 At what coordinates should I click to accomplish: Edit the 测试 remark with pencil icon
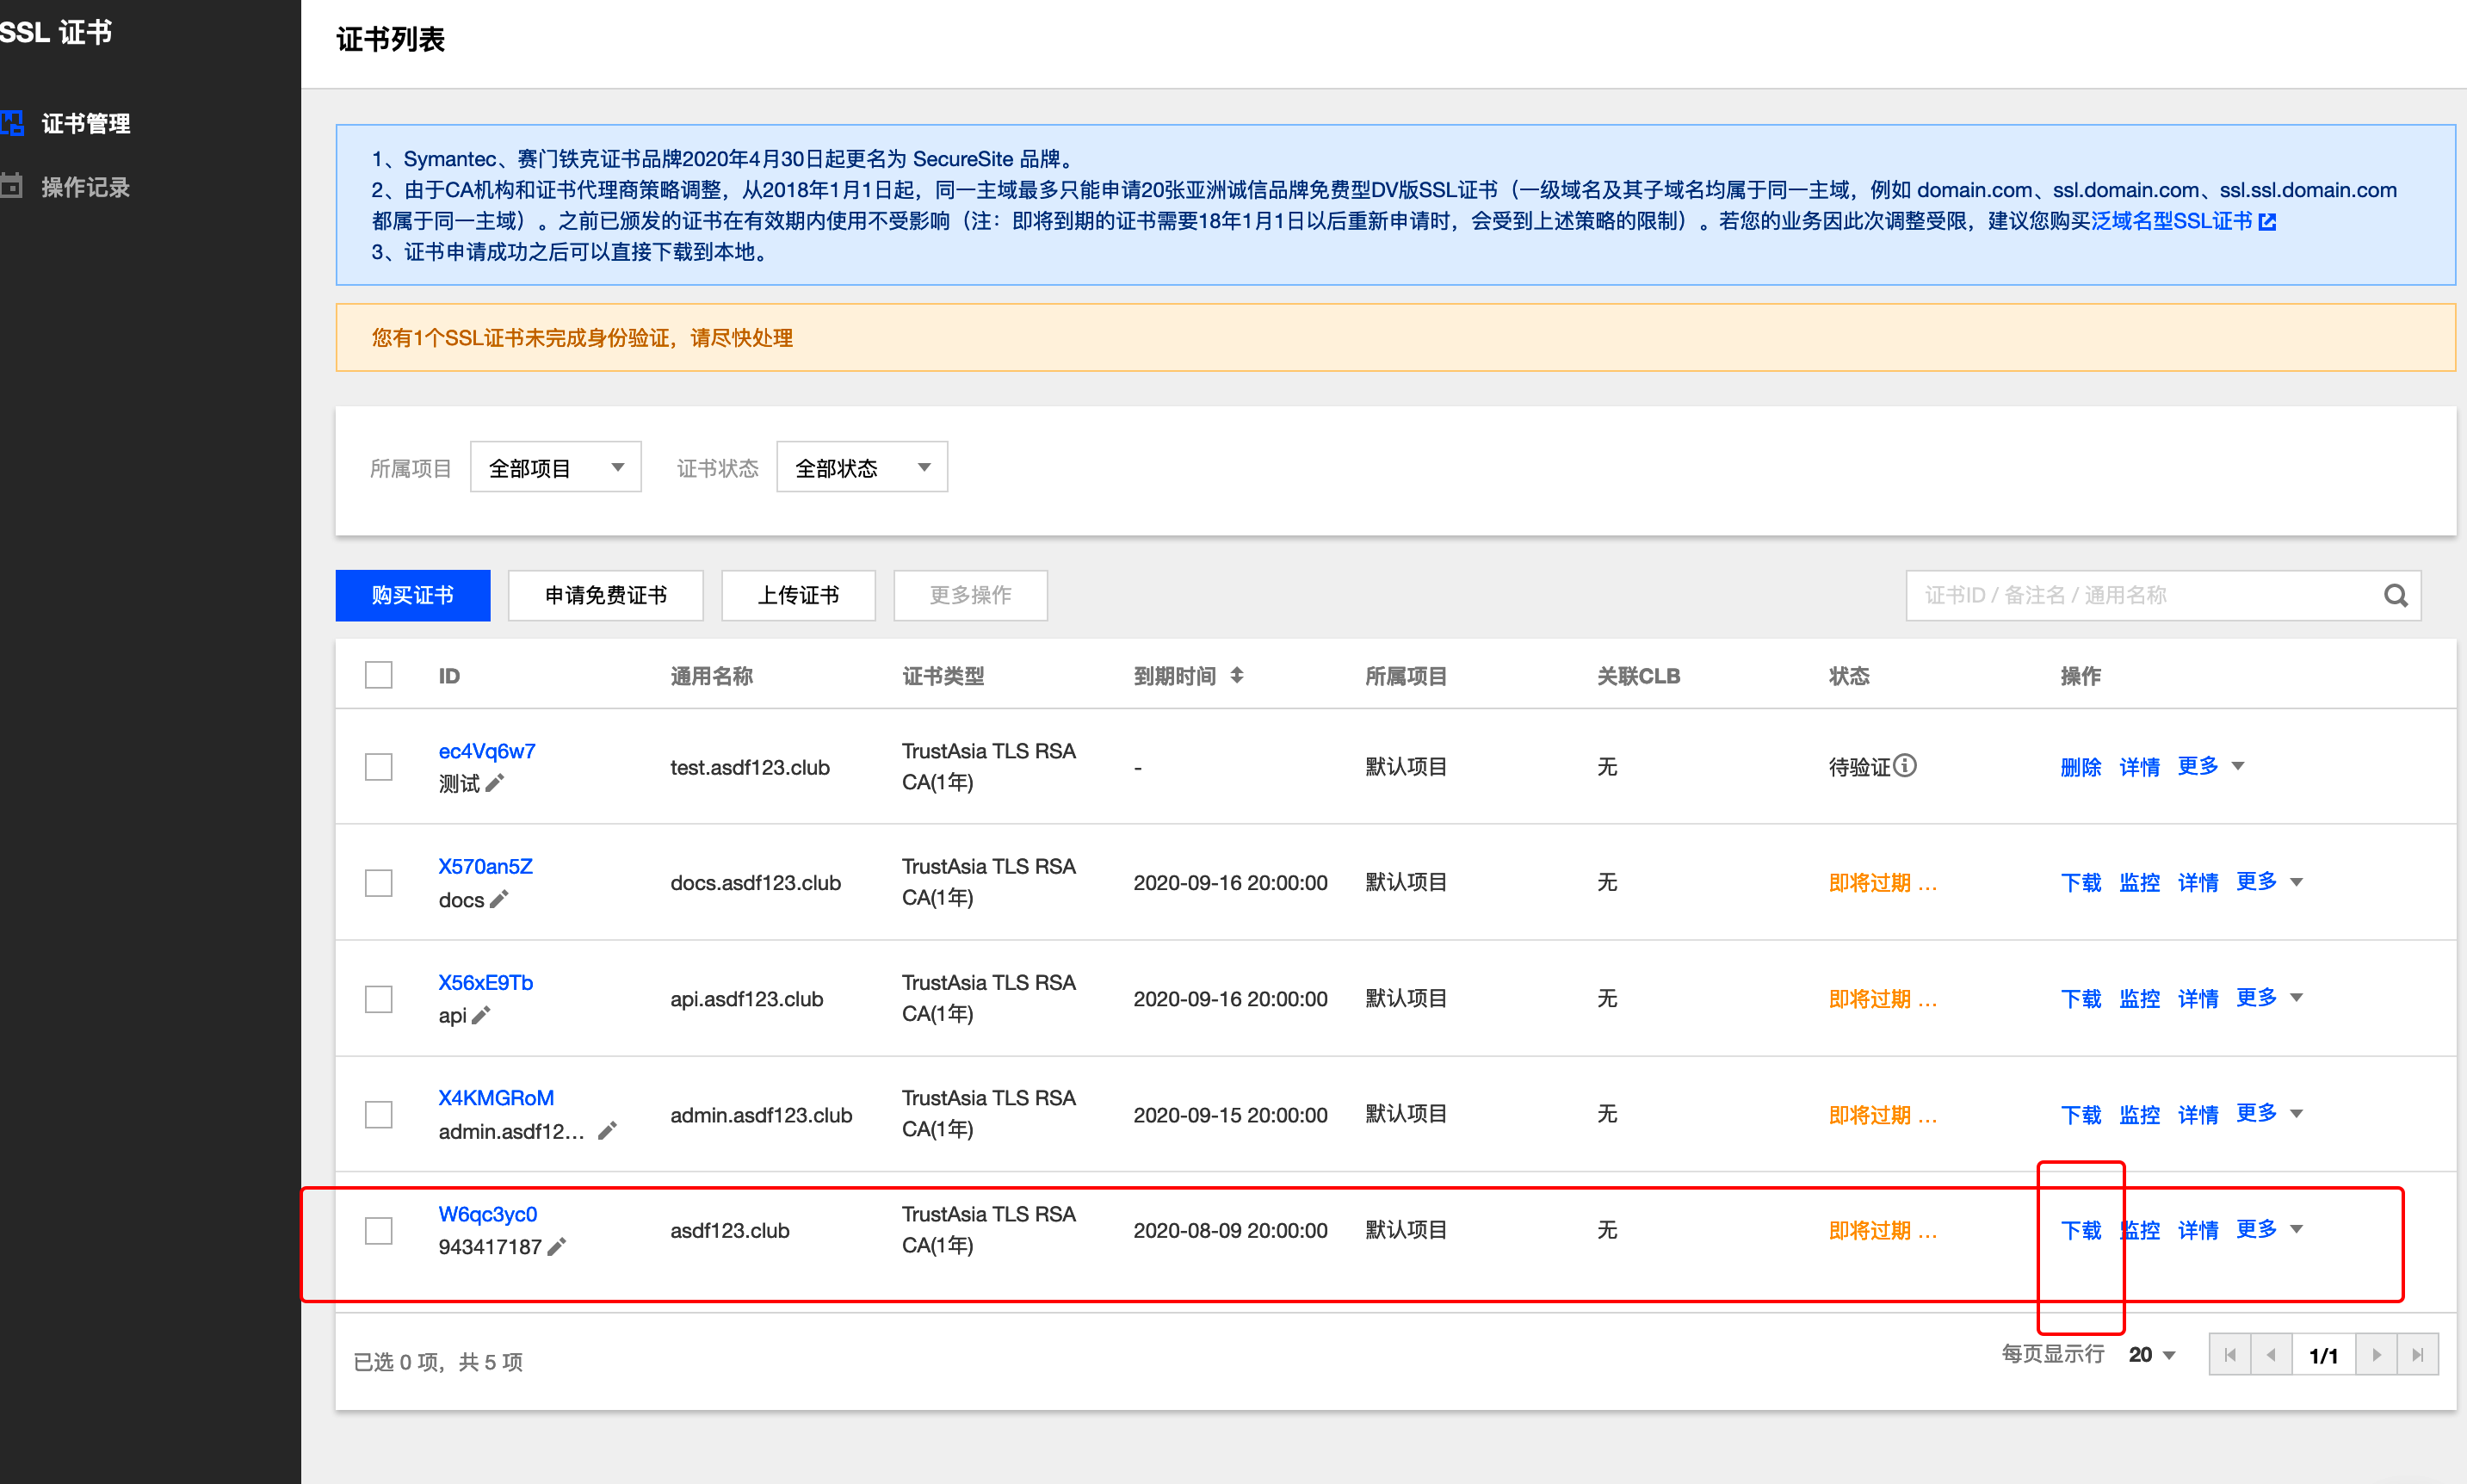tap(495, 783)
